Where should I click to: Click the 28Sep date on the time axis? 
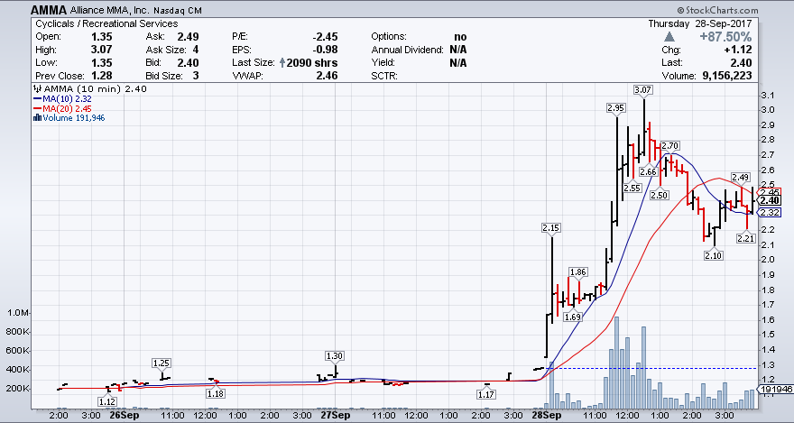(x=544, y=417)
